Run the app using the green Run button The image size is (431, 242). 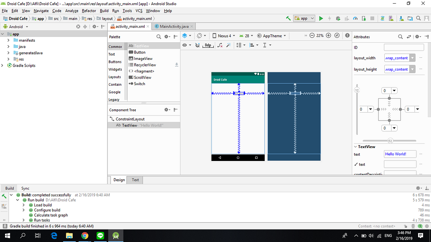click(321, 18)
